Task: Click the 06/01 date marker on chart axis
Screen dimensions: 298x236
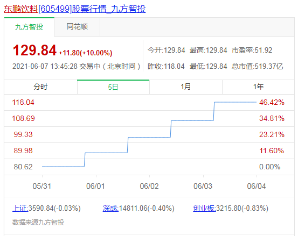Action: tap(95, 186)
